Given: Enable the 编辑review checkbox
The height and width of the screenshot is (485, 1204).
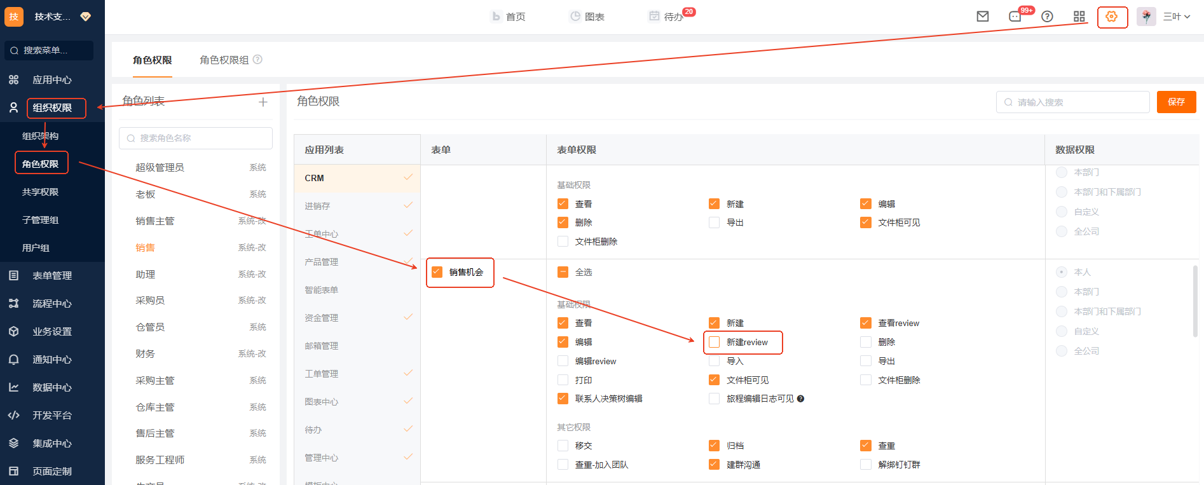Looking at the screenshot, I should click(x=563, y=361).
